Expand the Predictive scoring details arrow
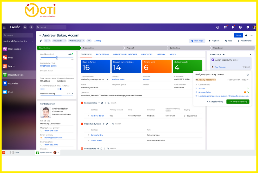 point(72,94)
